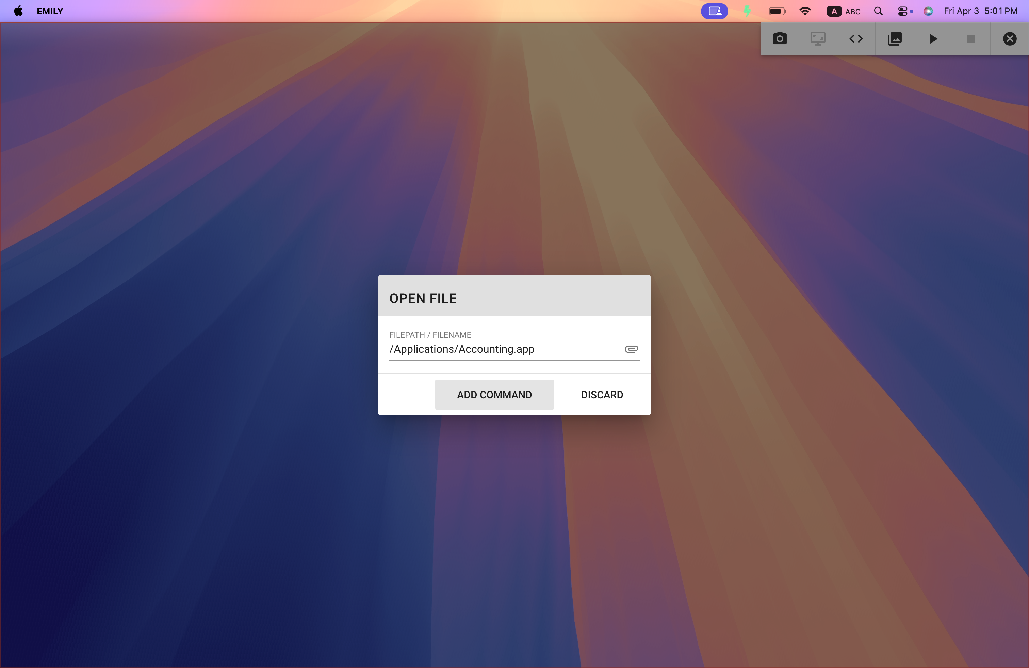This screenshot has width=1029, height=668.
Task: Click the paperclip attach file icon
Action: tap(631, 349)
